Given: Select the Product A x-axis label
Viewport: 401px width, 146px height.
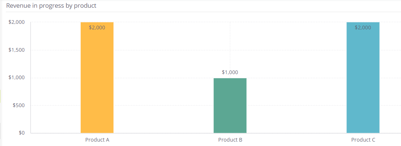Looking at the screenshot, I should click(x=97, y=140).
